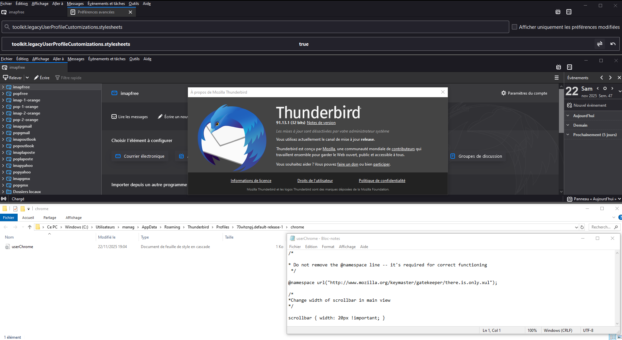Check 'Afficher uniquement les préférences modifiées'
Screen dimensions: 622x340
coord(514,27)
